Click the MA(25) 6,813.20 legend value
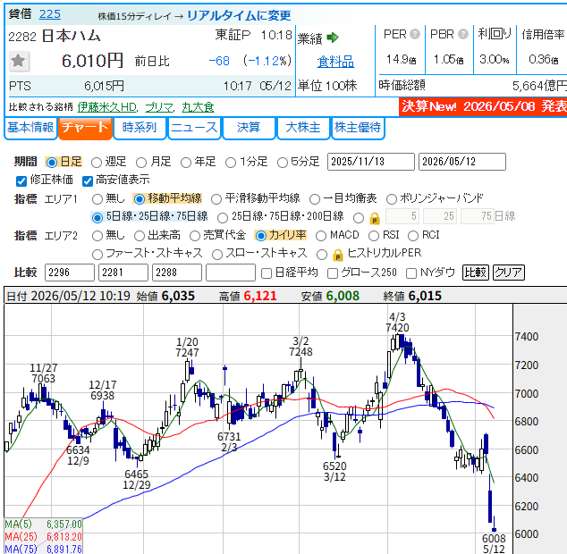 click(x=64, y=537)
